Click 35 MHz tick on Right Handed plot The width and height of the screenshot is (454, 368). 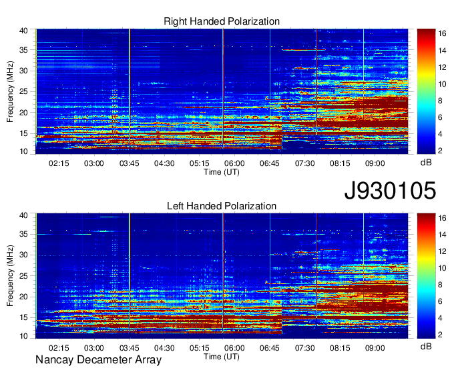point(23,50)
